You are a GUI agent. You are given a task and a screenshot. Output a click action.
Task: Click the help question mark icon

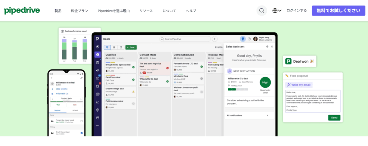click(249, 39)
